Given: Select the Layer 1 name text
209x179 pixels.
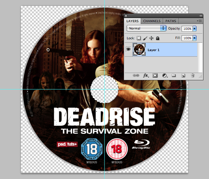Looking at the screenshot, I should pos(153,50).
